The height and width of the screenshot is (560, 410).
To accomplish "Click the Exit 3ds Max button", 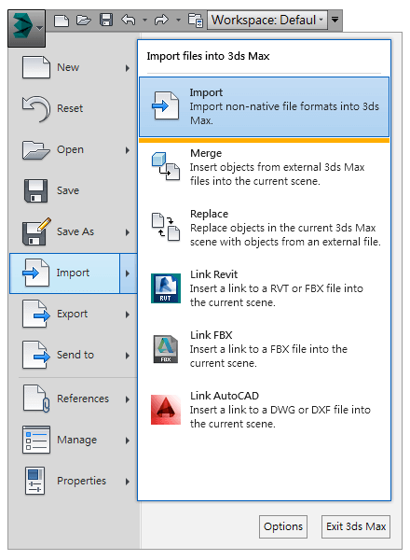I will tap(356, 526).
